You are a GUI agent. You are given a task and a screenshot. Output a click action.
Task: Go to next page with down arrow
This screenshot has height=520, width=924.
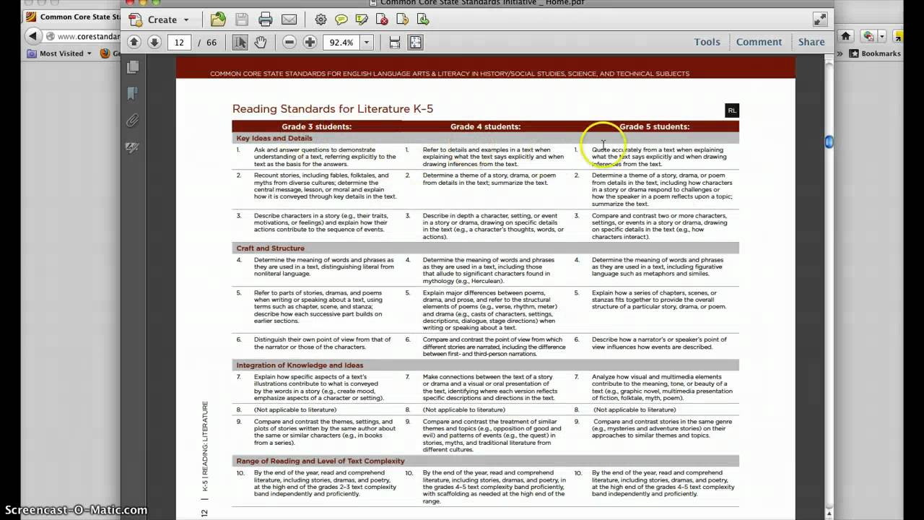[154, 42]
